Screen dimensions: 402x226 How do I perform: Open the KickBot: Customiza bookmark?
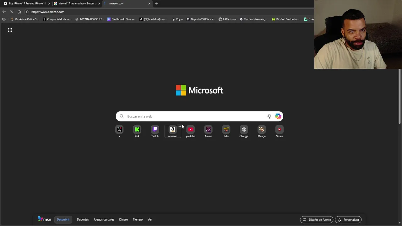pos(285,19)
